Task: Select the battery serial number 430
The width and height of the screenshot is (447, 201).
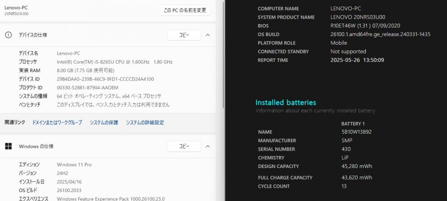Action: pos(346,149)
